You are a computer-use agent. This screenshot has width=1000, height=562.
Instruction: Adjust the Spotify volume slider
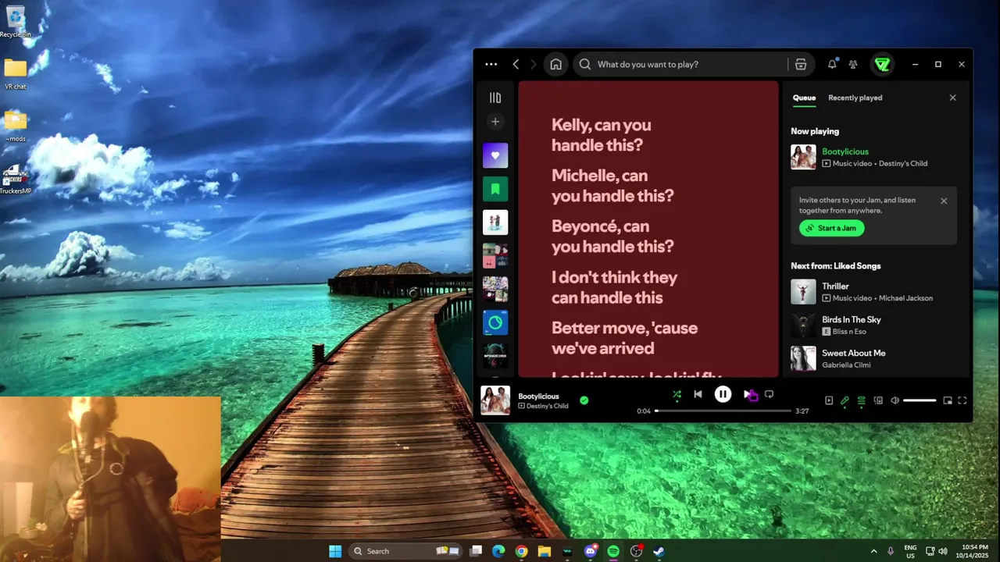pos(920,400)
